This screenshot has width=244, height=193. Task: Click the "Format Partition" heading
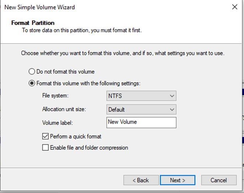[33, 23]
